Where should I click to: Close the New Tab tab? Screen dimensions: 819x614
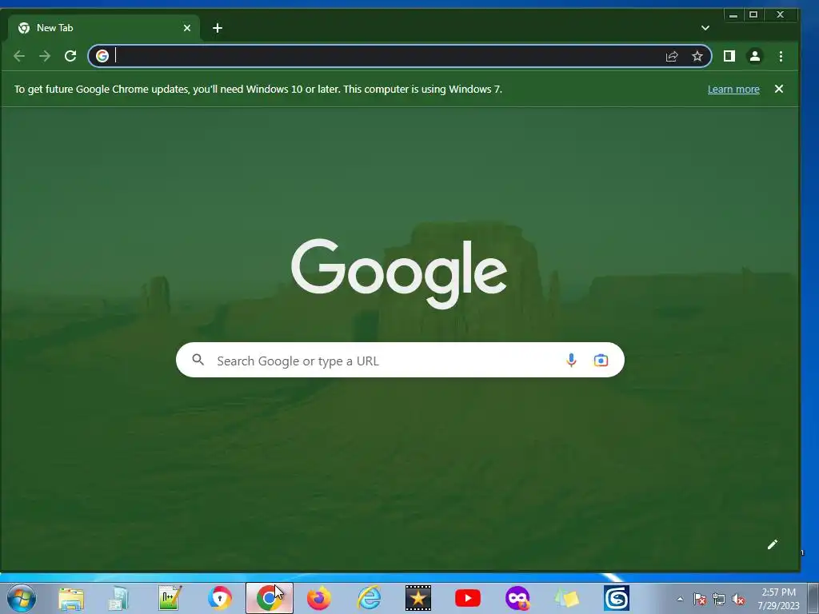pyautogui.click(x=187, y=28)
